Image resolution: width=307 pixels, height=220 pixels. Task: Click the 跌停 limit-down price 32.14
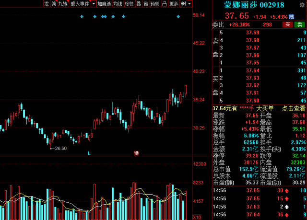[299, 156]
